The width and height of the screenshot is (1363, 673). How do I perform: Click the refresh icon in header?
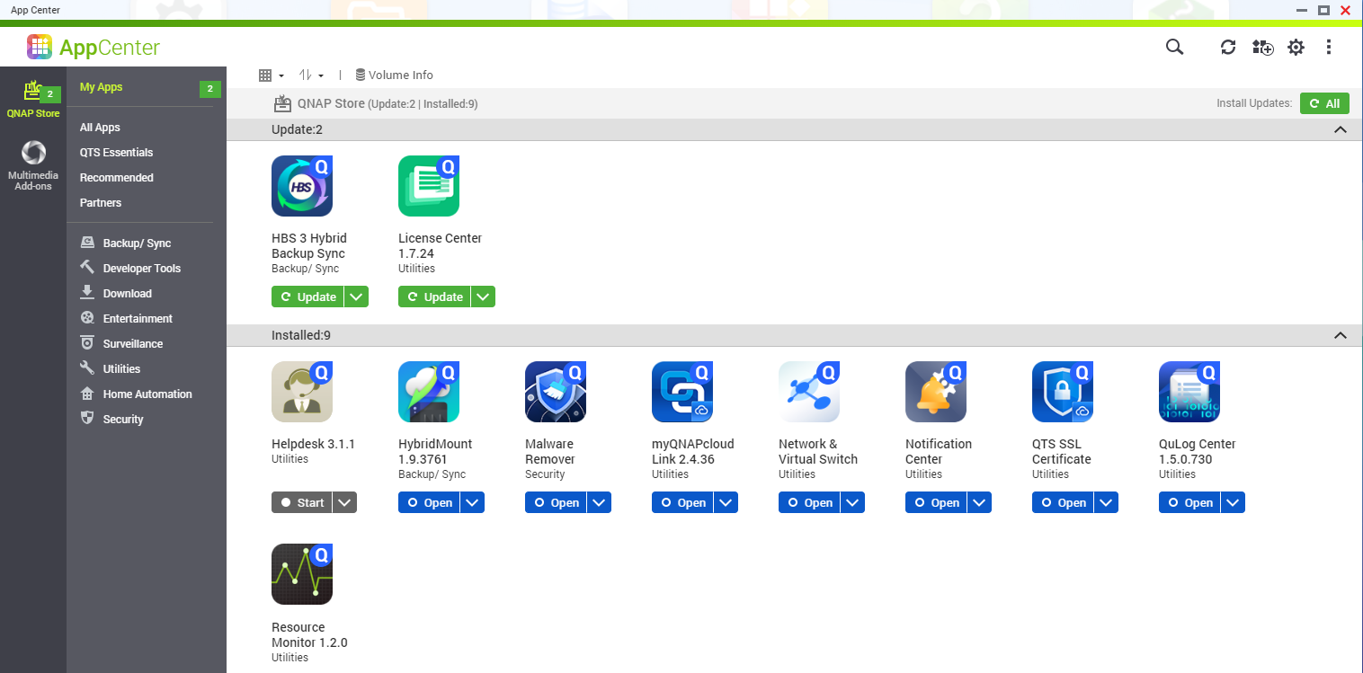point(1228,47)
